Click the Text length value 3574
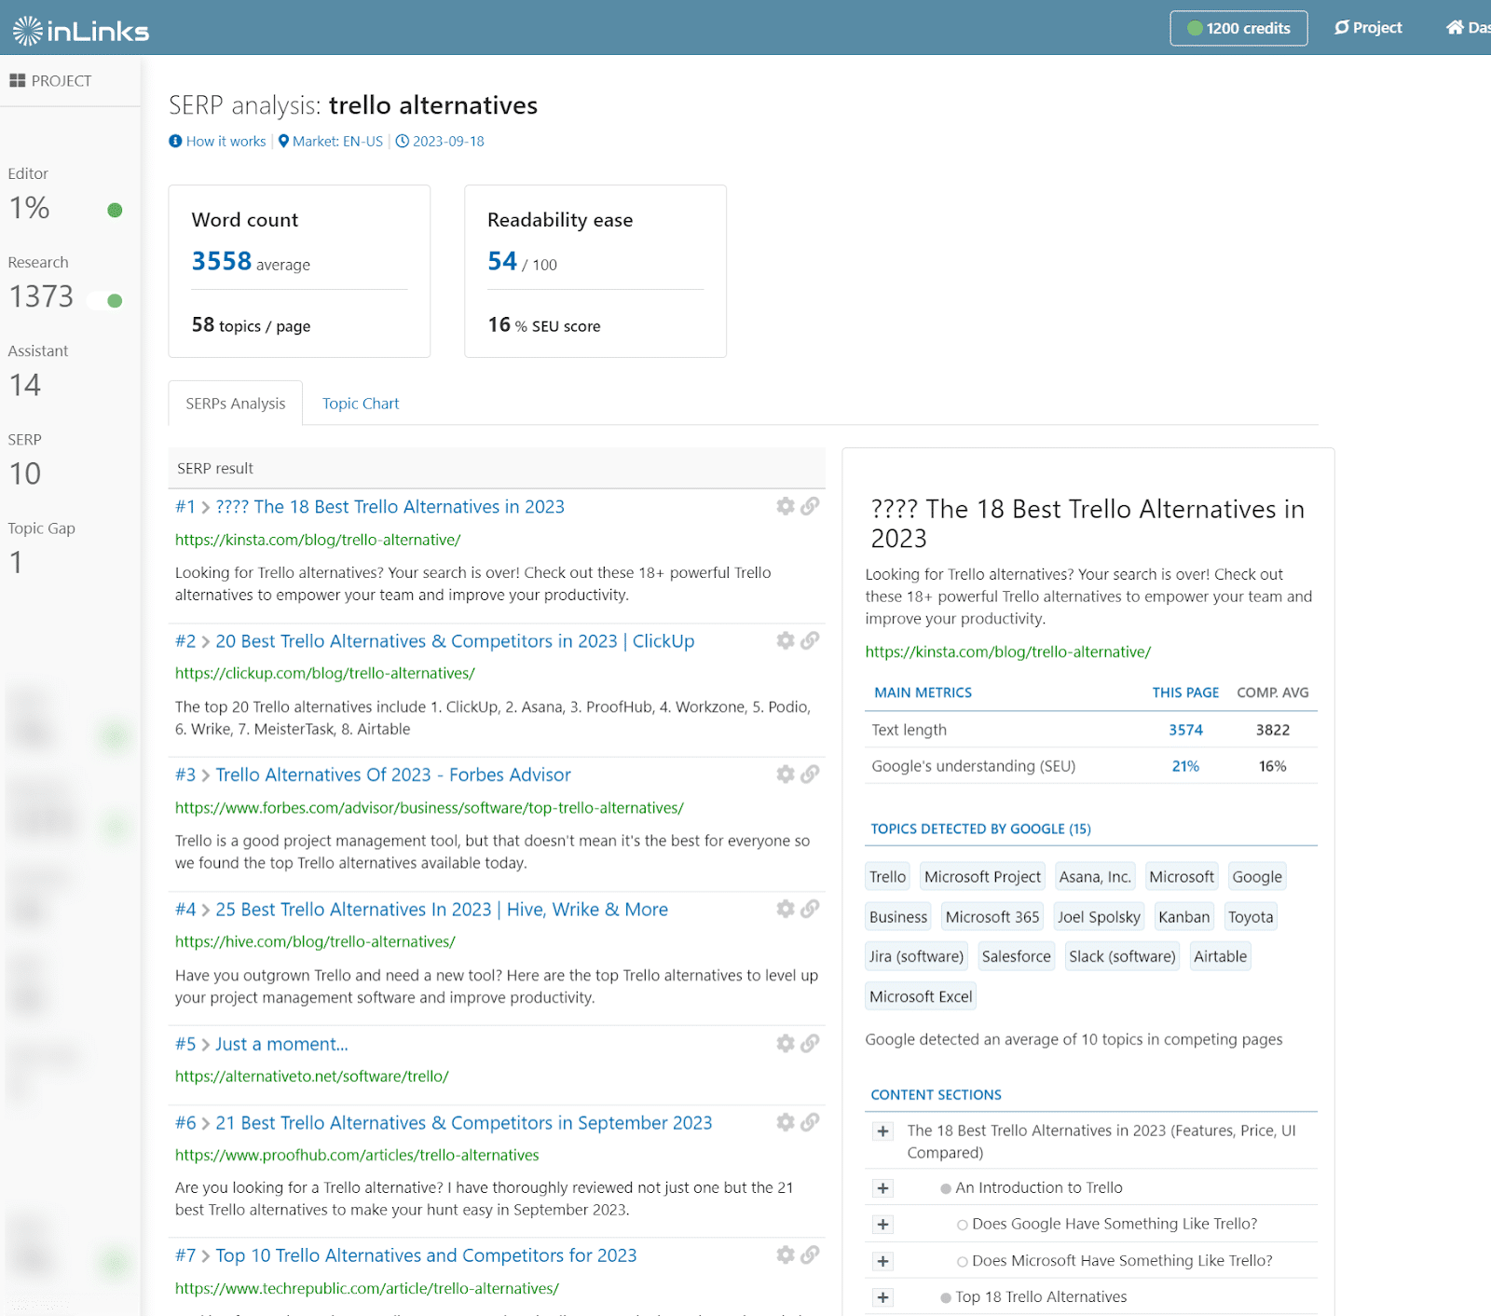The height and width of the screenshot is (1316, 1491). click(1185, 730)
